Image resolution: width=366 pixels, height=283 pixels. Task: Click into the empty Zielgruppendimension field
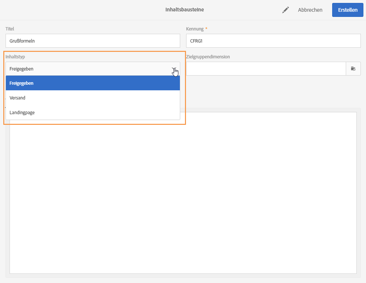click(266, 69)
